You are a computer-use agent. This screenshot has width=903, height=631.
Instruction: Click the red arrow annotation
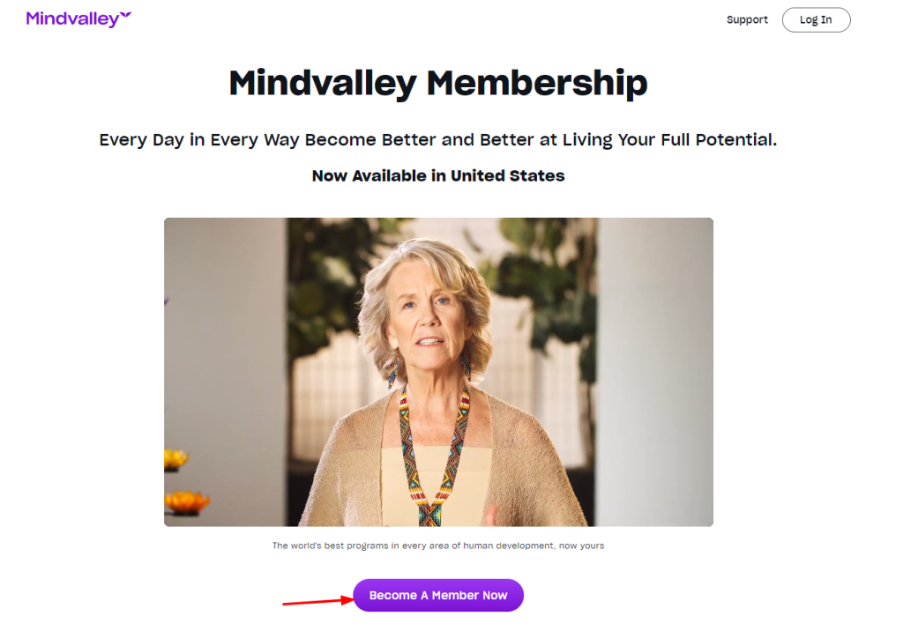(x=318, y=601)
